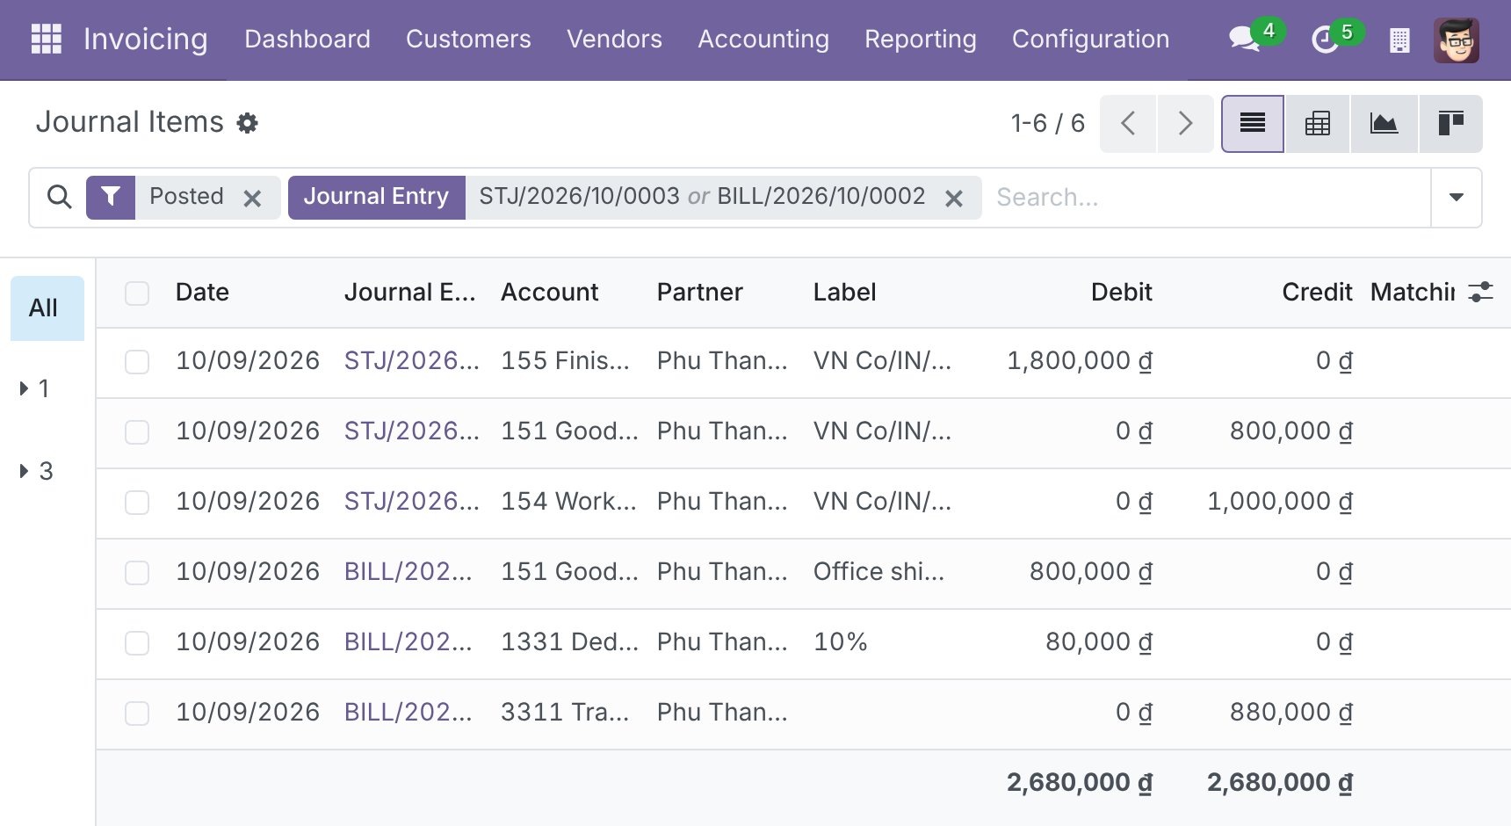
Task: Open the BILL/202... entry on the 1331 Ded... row
Action: (408, 641)
